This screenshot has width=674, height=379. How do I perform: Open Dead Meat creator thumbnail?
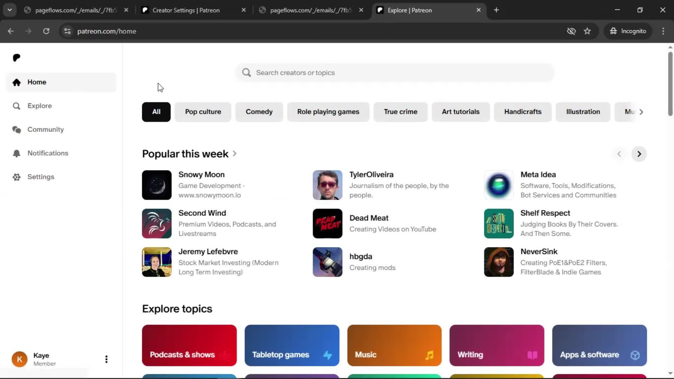tap(328, 224)
